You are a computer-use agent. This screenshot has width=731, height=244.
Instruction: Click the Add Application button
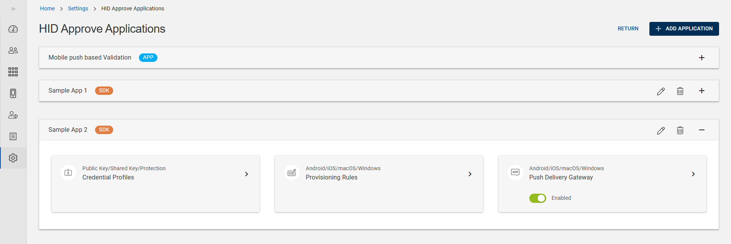684,29
